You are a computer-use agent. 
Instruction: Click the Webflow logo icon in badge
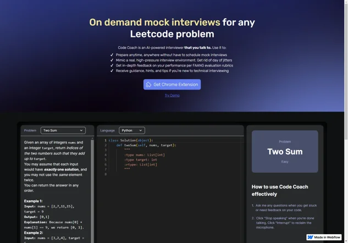(311, 238)
